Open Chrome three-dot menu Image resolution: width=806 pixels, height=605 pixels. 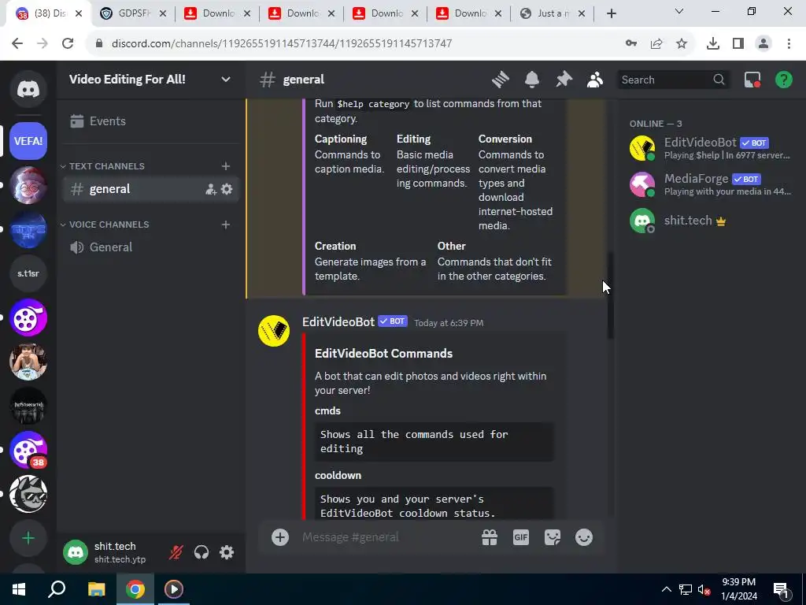point(789,44)
